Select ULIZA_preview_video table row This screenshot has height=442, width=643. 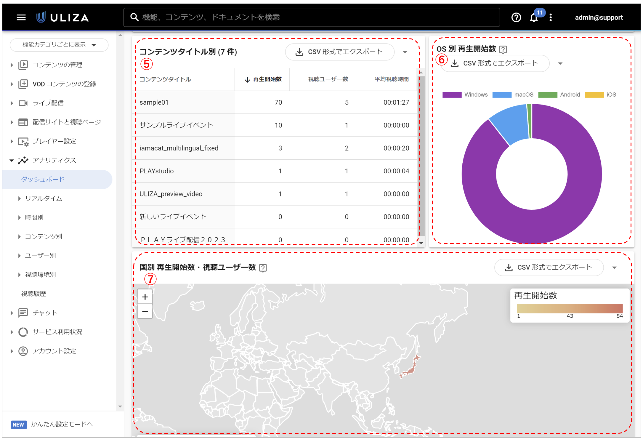275,194
